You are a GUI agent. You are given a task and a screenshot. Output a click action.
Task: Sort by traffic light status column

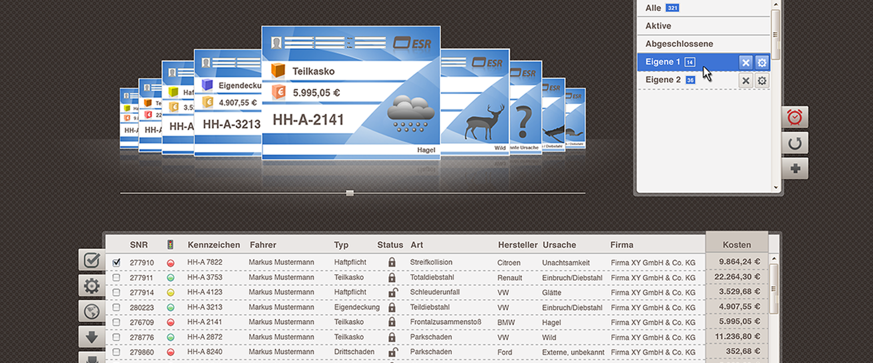click(170, 245)
